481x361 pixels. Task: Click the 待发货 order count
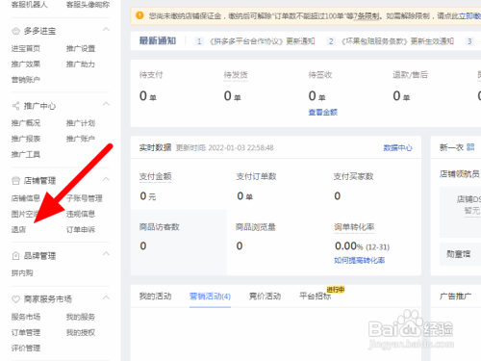[x=232, y=96]
